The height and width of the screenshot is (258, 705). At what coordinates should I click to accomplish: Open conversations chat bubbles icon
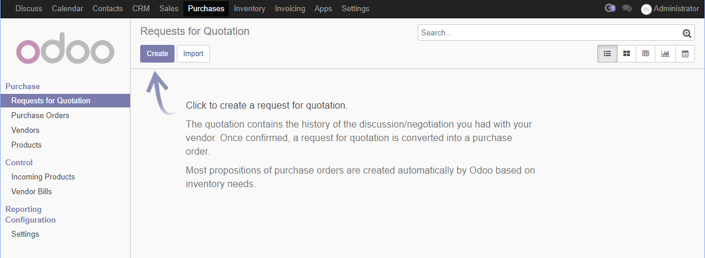pyautogui.click(x=627, y=8)
